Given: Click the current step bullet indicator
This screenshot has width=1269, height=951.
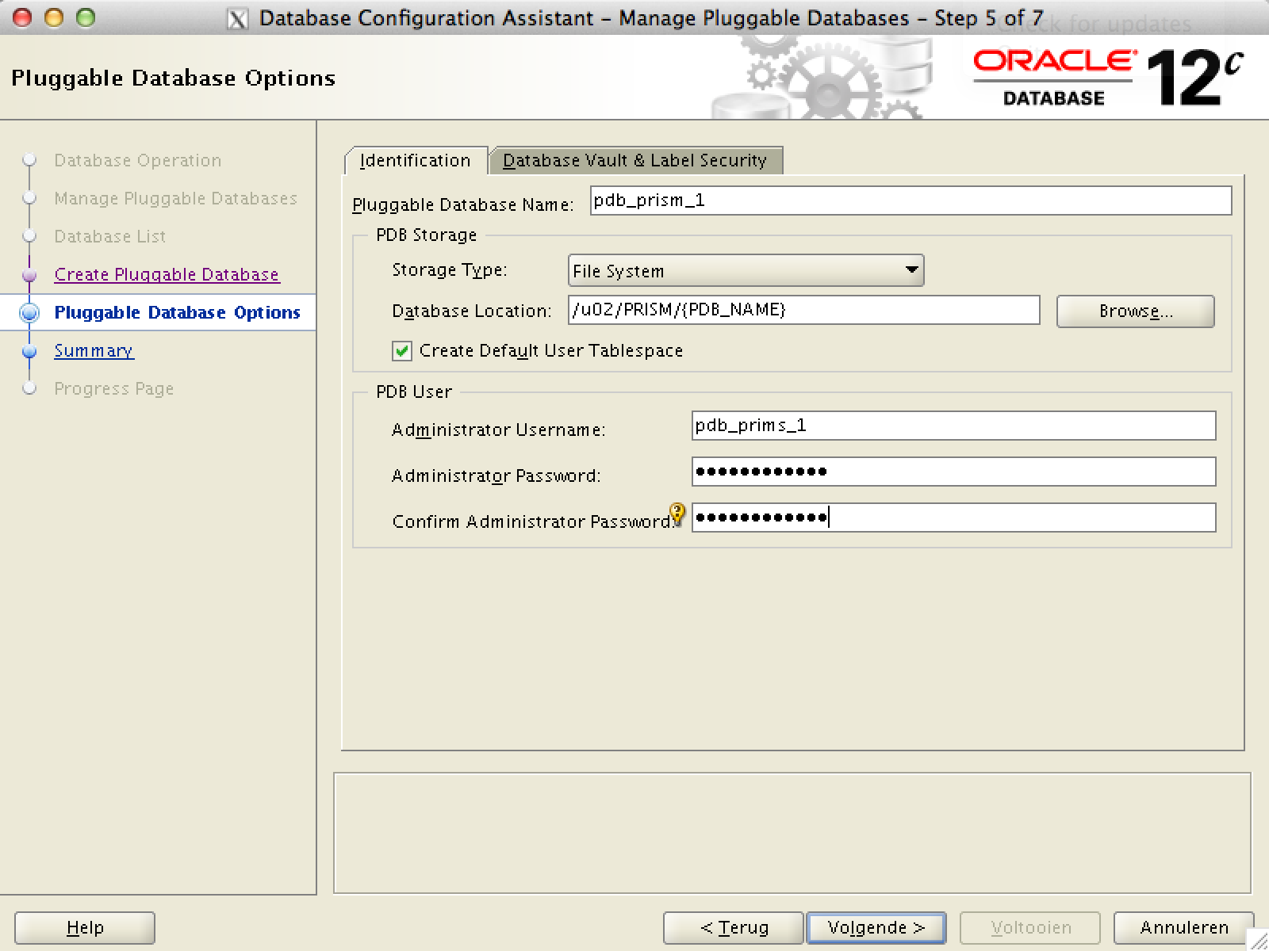Looking at the screenshot, I should [29, 312].
